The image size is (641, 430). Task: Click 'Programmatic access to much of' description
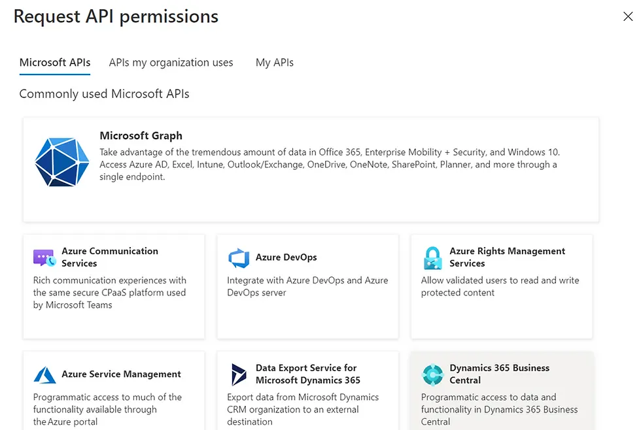(x=107, y=410)
